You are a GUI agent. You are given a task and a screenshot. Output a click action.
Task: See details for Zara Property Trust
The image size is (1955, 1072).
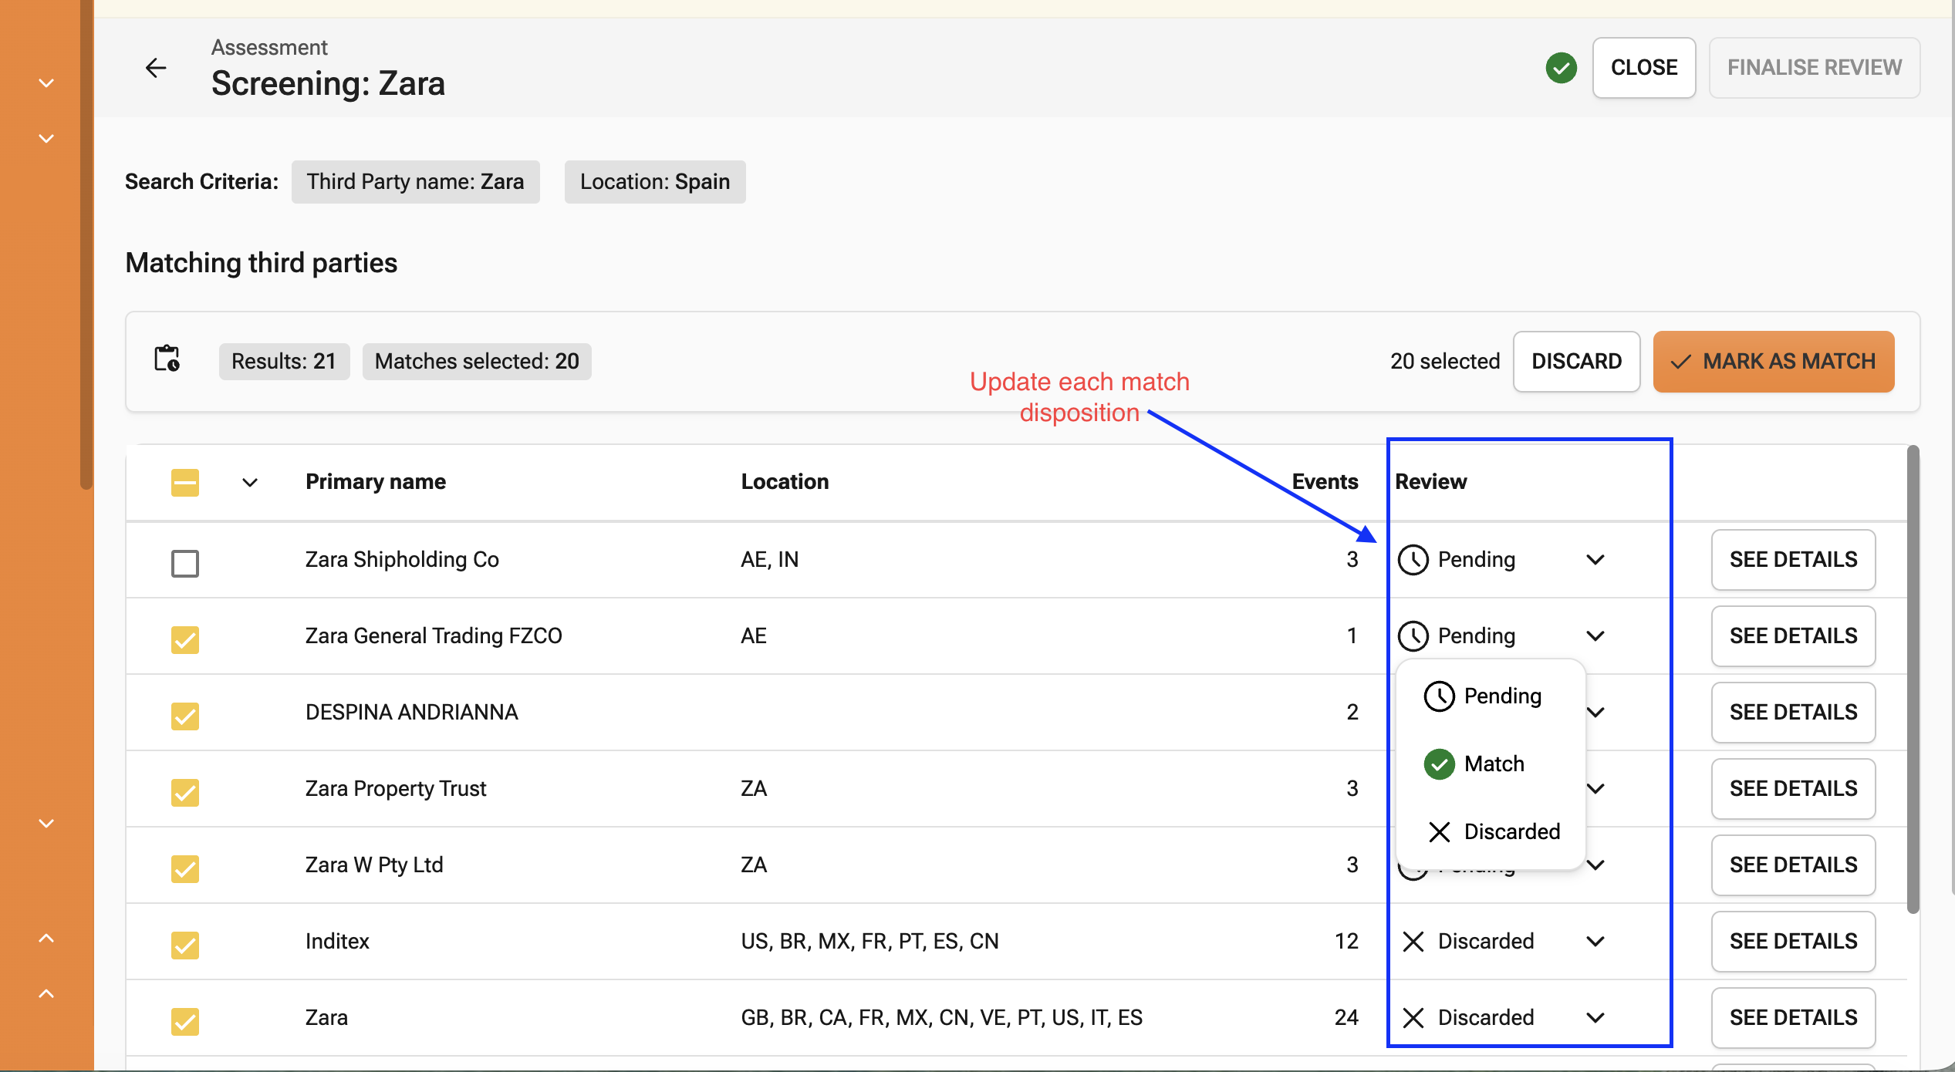[x=1793, y=789]
